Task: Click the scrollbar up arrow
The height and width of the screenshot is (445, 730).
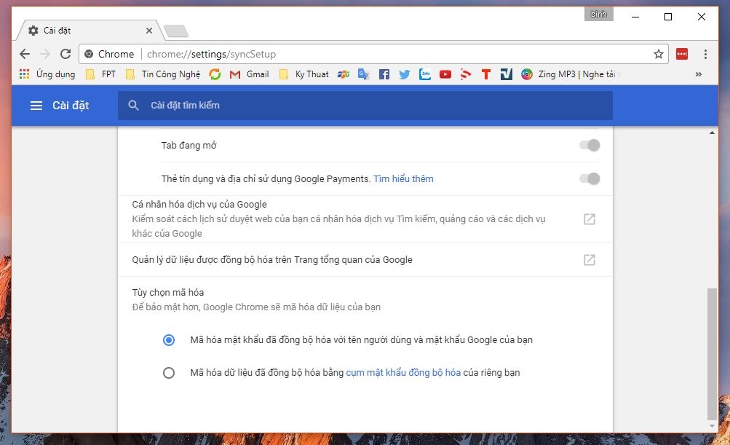Action: (712, 133)
